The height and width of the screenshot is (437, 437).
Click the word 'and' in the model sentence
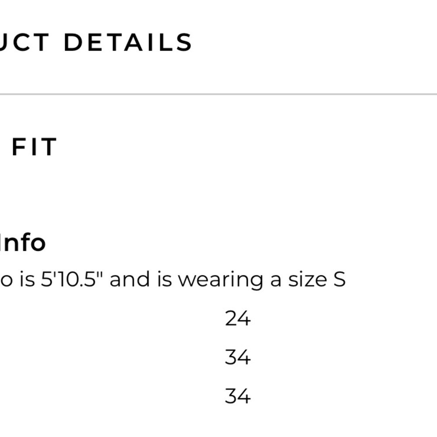130,279
